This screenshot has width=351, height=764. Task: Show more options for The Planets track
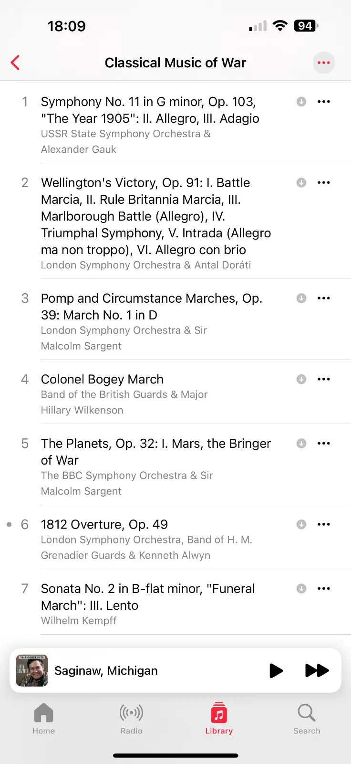tap(324, 444)
